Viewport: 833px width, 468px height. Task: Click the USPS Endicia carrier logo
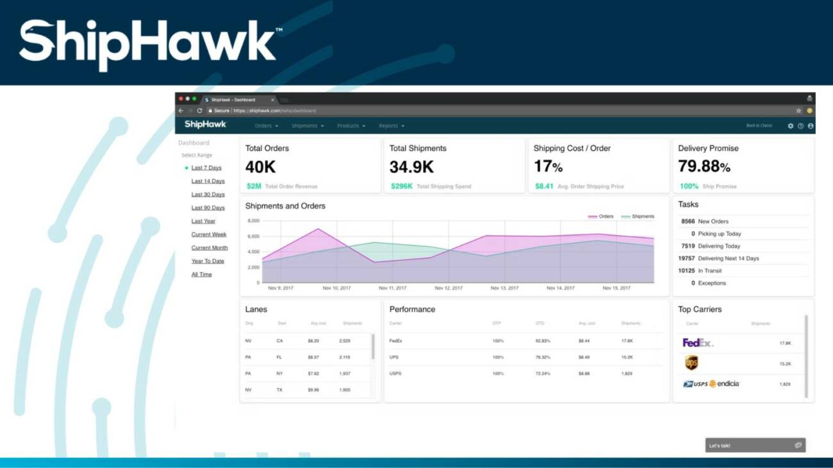(x=711, y=384)
